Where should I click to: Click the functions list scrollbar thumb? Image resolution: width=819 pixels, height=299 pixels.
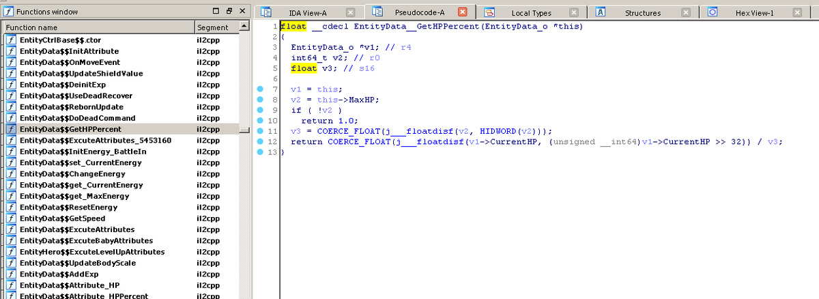(x=244, y=130)
